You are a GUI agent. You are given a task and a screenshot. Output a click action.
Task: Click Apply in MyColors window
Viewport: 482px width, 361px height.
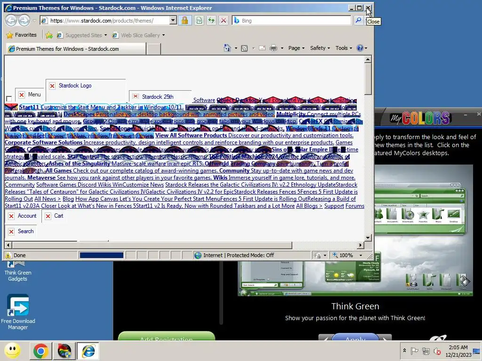(x=355, y=337)
